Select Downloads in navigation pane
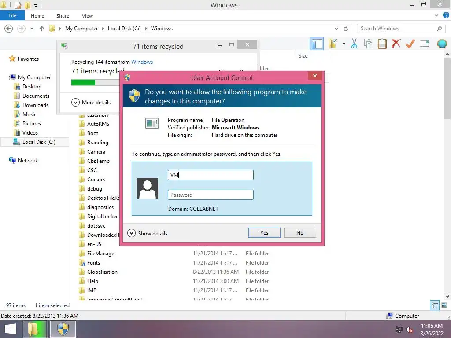Screen dimensions: 451x338 coord(31,105)
